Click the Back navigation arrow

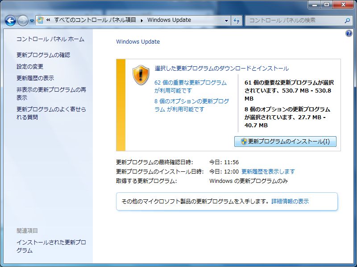[10, 20]
